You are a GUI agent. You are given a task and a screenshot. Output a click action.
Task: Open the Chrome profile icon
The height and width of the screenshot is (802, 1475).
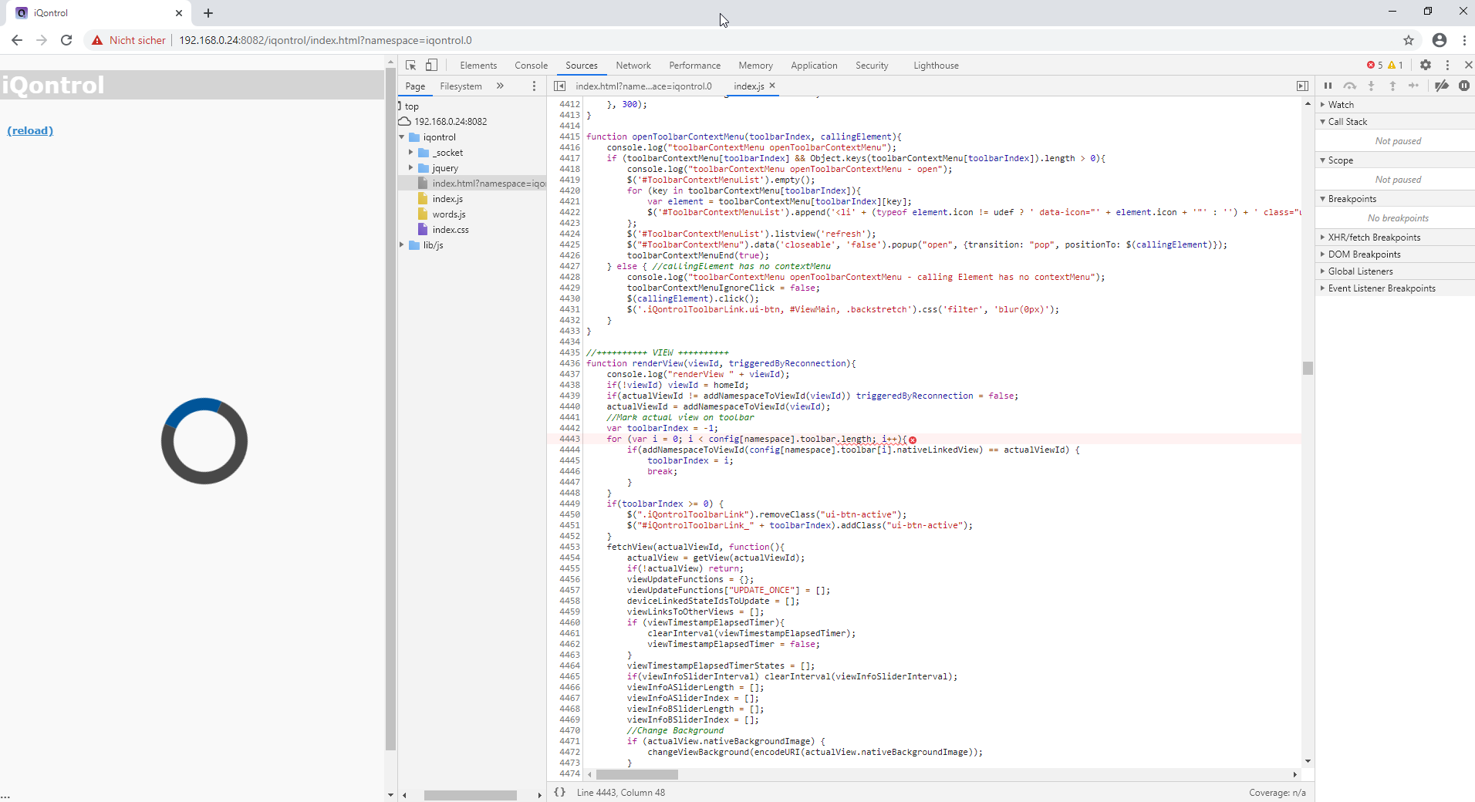point(1440,40)
